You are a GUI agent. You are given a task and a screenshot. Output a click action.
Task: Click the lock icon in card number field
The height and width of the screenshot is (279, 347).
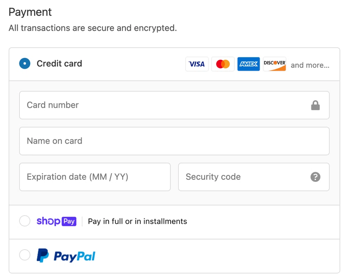[x=315, y=105]
